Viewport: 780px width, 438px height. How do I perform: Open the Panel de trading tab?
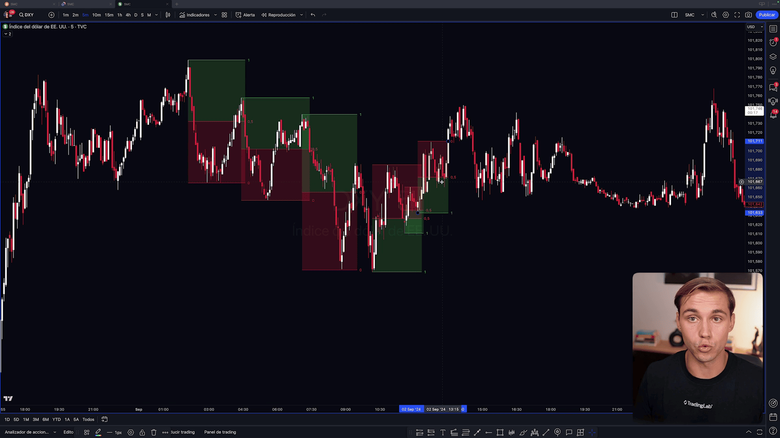point(220,432)
